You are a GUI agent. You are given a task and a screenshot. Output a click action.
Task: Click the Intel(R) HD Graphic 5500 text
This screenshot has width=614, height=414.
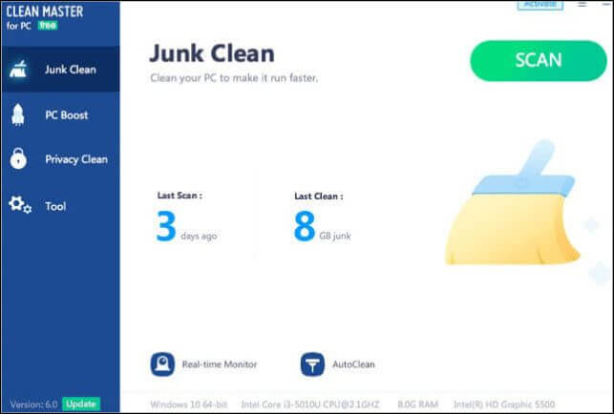504,404
